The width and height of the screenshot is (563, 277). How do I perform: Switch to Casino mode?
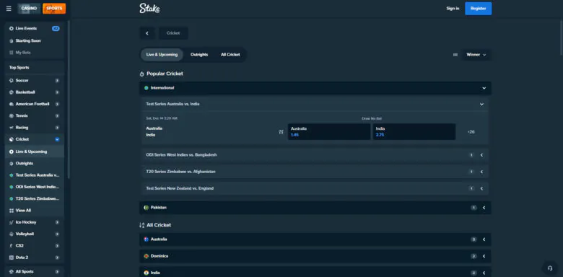(x=29, y=8)
